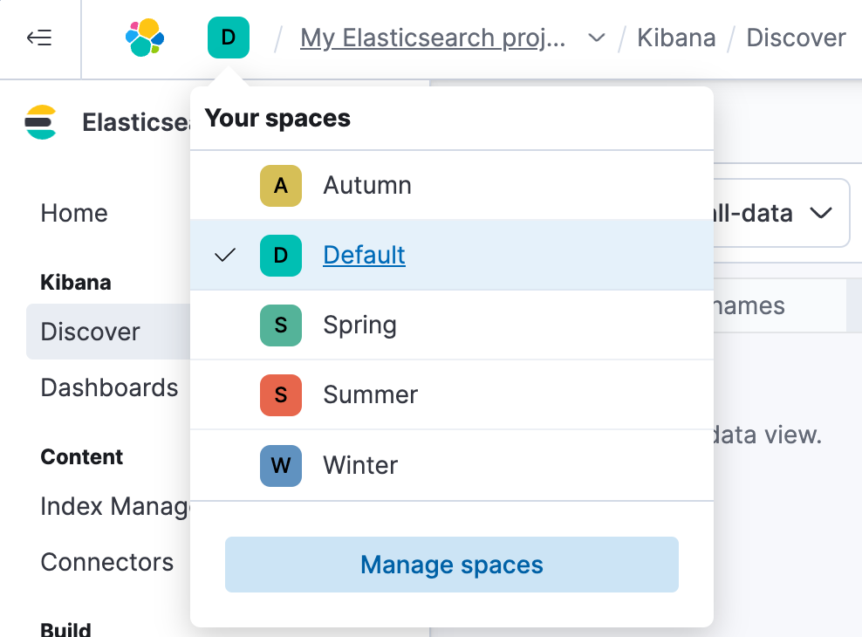Click the teal Default space avatar
The image size is (862, 637).
click(281, 255)
